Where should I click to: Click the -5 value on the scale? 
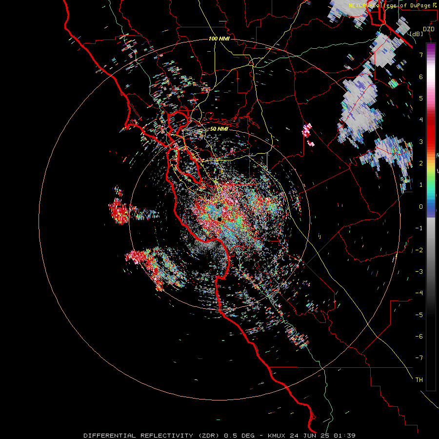coord(419,315)
